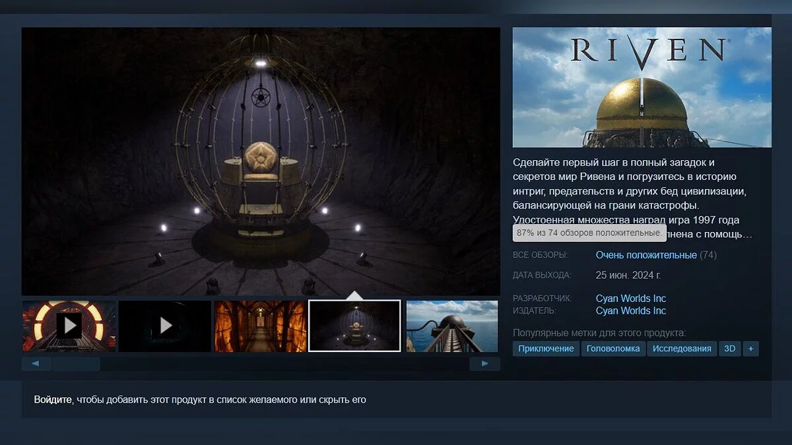Click the plus button to add tags
This screenshot has height=445, width=792.
point(750,349)
